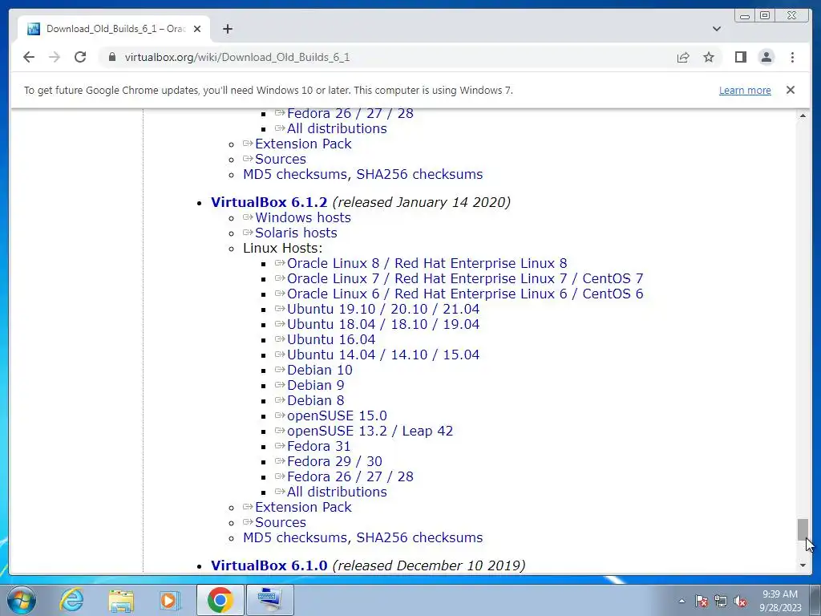
Task: Select the Download_Old_Builds_6_1 tab
Action: [x=114, y=29]
